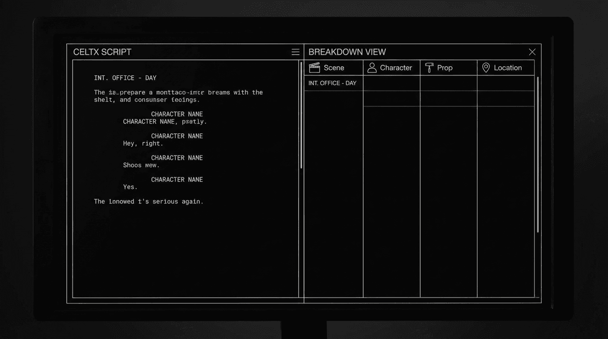Viewport: 608px width, 339px height.
Task: Switch to the Scene column header
Action: coord(334,68)
